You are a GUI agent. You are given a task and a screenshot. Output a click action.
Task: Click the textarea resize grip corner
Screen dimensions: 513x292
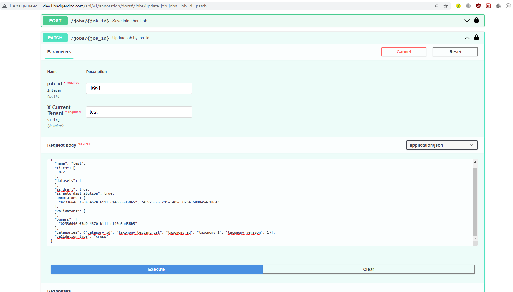(476, 245)
